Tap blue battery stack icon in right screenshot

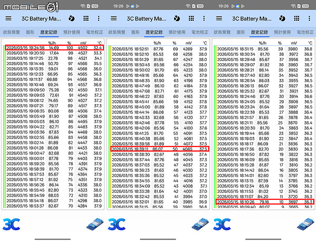(305, 224)
